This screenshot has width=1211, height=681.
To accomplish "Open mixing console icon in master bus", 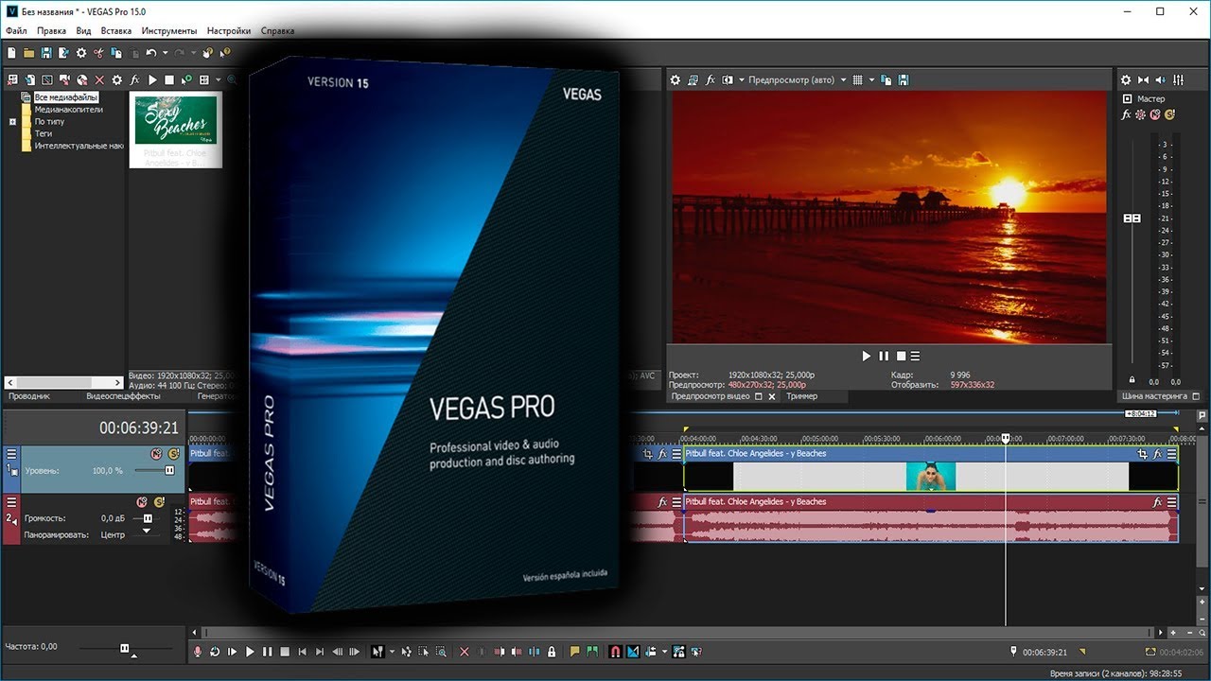I will pyautogui.click(x=1177, y=80).
